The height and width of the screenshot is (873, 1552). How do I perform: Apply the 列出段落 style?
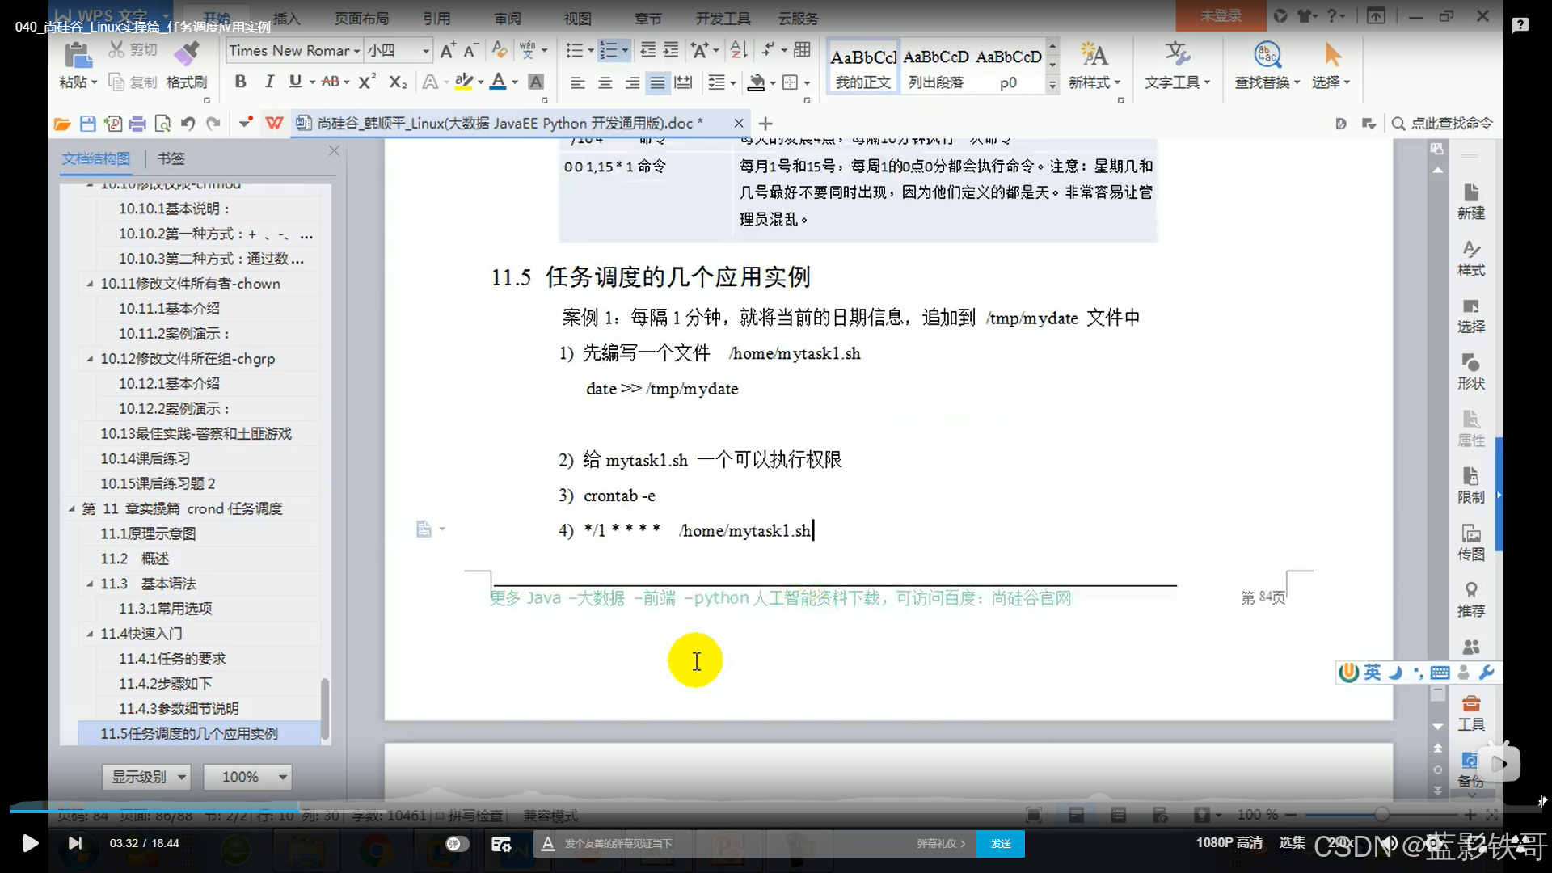935,67
